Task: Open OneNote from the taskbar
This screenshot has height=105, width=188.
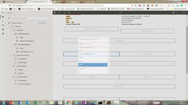Action: [84, 103]
